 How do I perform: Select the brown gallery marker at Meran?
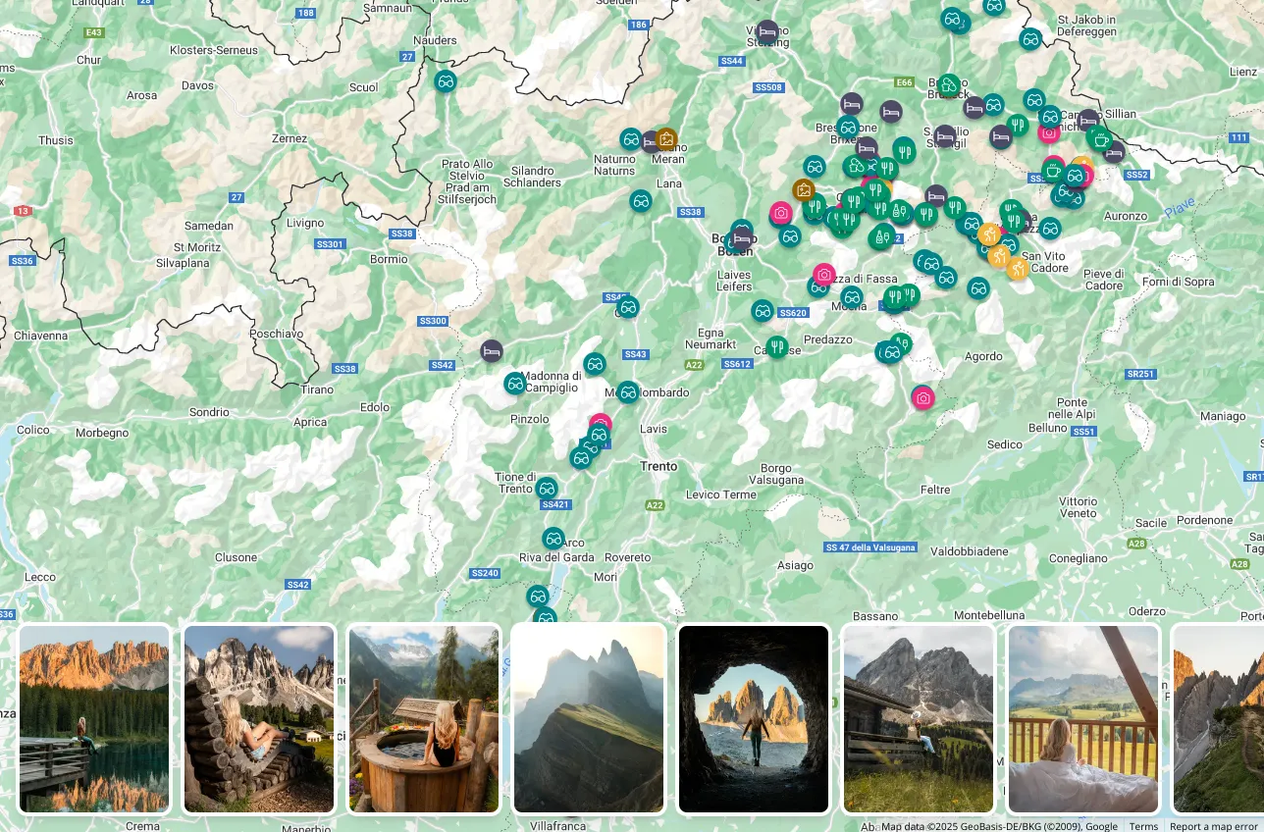(x=666, y=139)
